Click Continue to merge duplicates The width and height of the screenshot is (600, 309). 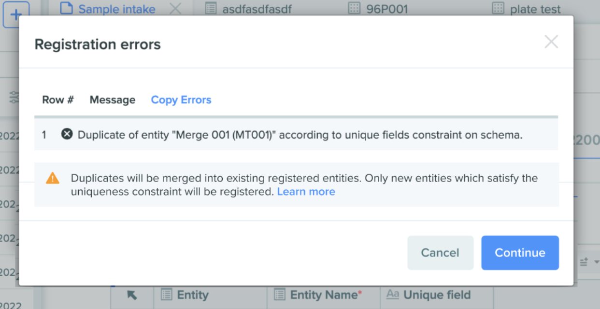[x=520, y=253]
